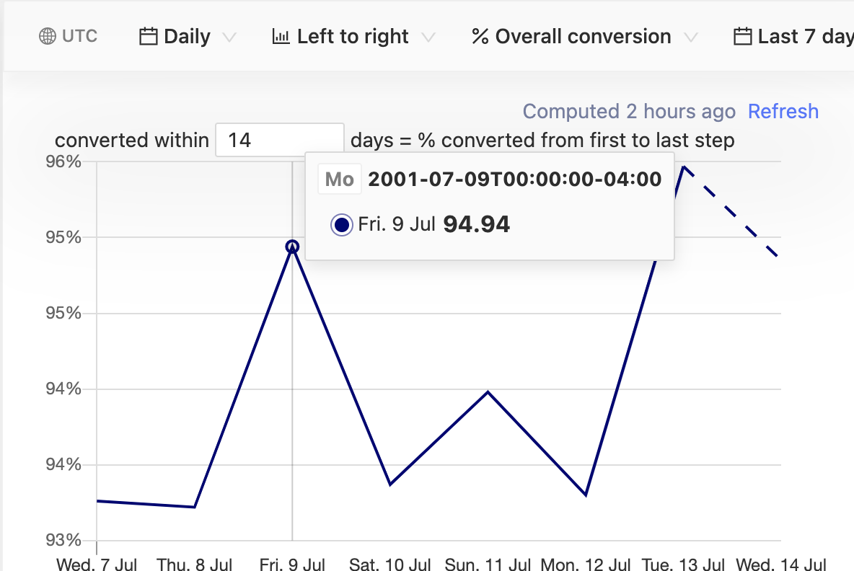Click the 94.94 value in the tooltip
Image resolution: width=854 pixels, height=571 pixels.
[477, 224]
